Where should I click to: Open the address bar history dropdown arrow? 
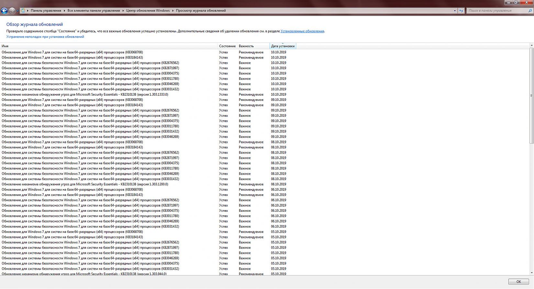click(455, 11)
